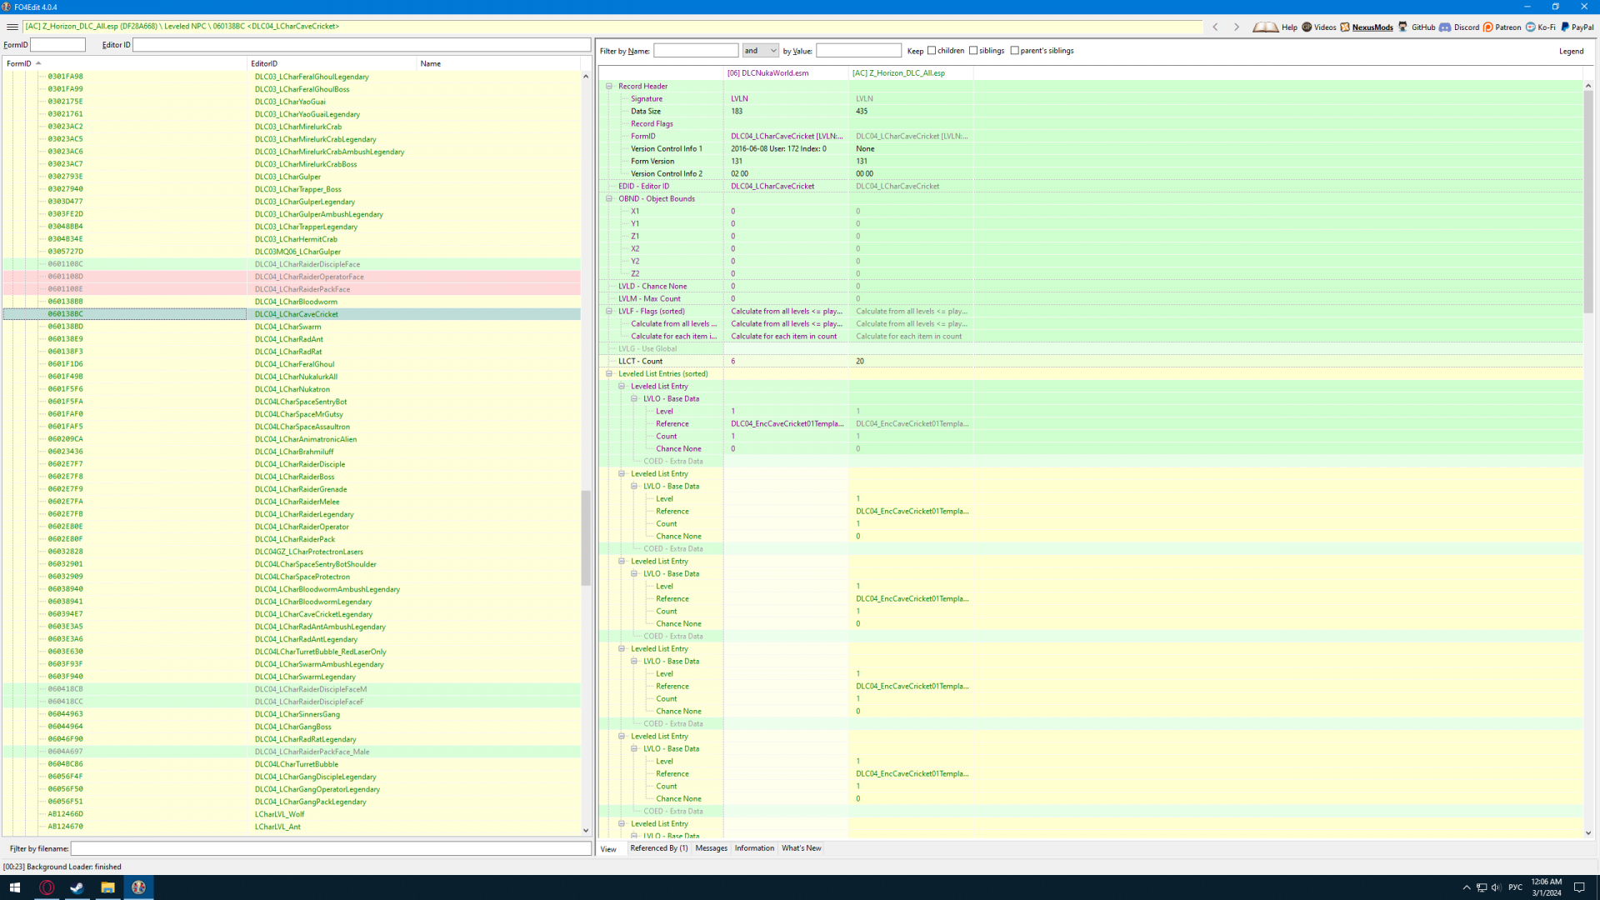Screen dimensions: 1600x900
Task: Collapse the OBND - Object Bounds node
Action: pos(609,198)
